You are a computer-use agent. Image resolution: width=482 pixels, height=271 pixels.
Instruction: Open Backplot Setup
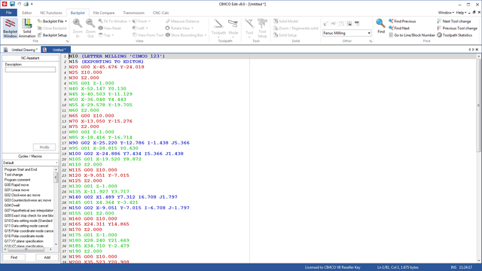(52, 35)
